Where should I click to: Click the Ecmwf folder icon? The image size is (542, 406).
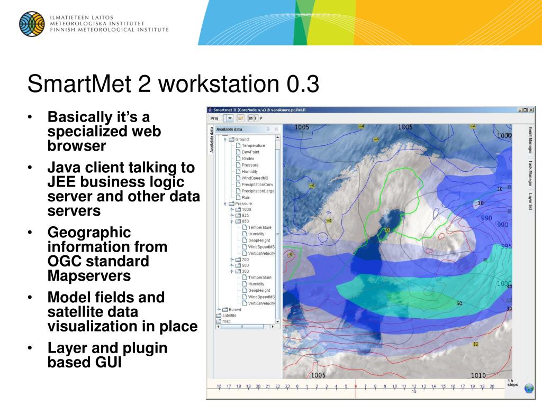[225, 310]
